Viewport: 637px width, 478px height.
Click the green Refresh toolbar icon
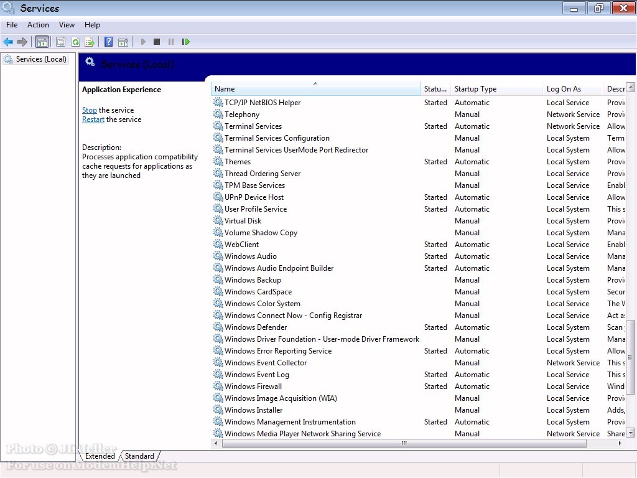(x=75, y=42)
